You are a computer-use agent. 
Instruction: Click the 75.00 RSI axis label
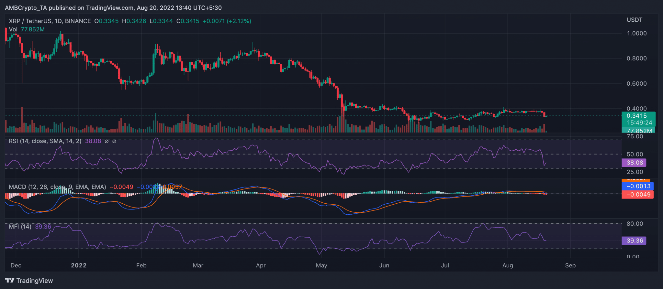point(635,136)
